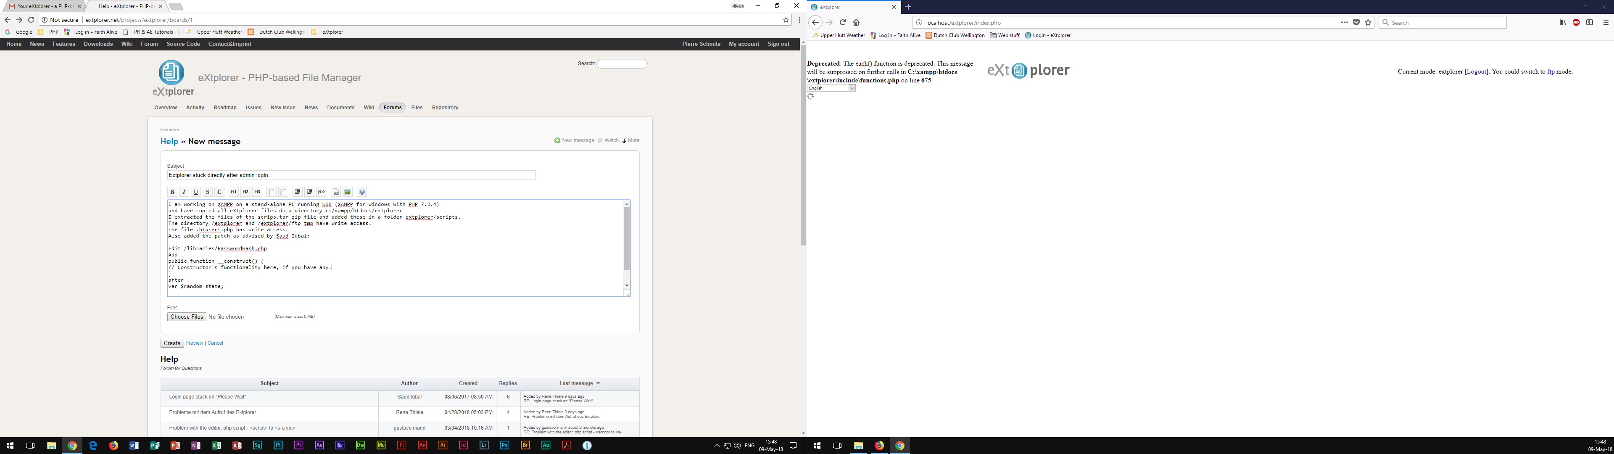Insert numbered list in editor
1614x454 pixels.
[283, 192]
